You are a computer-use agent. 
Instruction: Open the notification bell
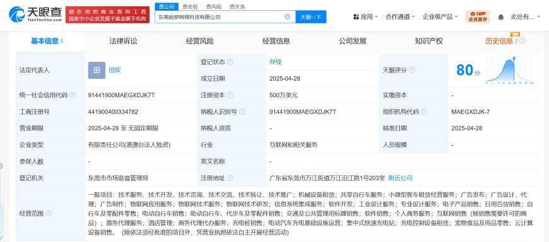pos(501,17)
